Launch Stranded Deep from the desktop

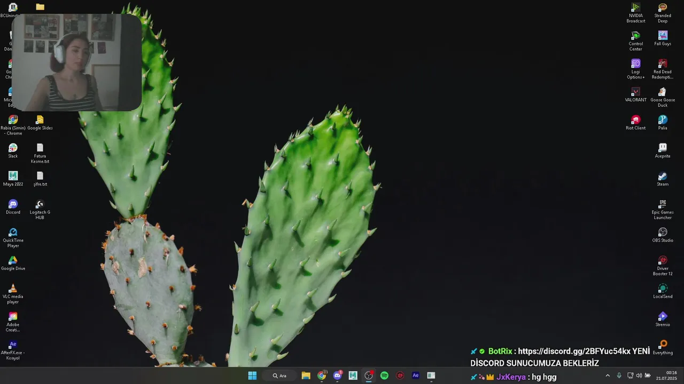(x=663, y=13)
